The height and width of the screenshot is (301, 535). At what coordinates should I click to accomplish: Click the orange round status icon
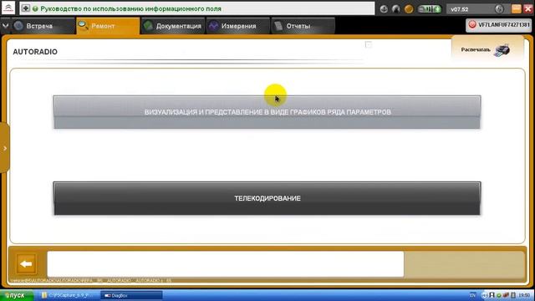pyautogui.click(x=409, y=9)
